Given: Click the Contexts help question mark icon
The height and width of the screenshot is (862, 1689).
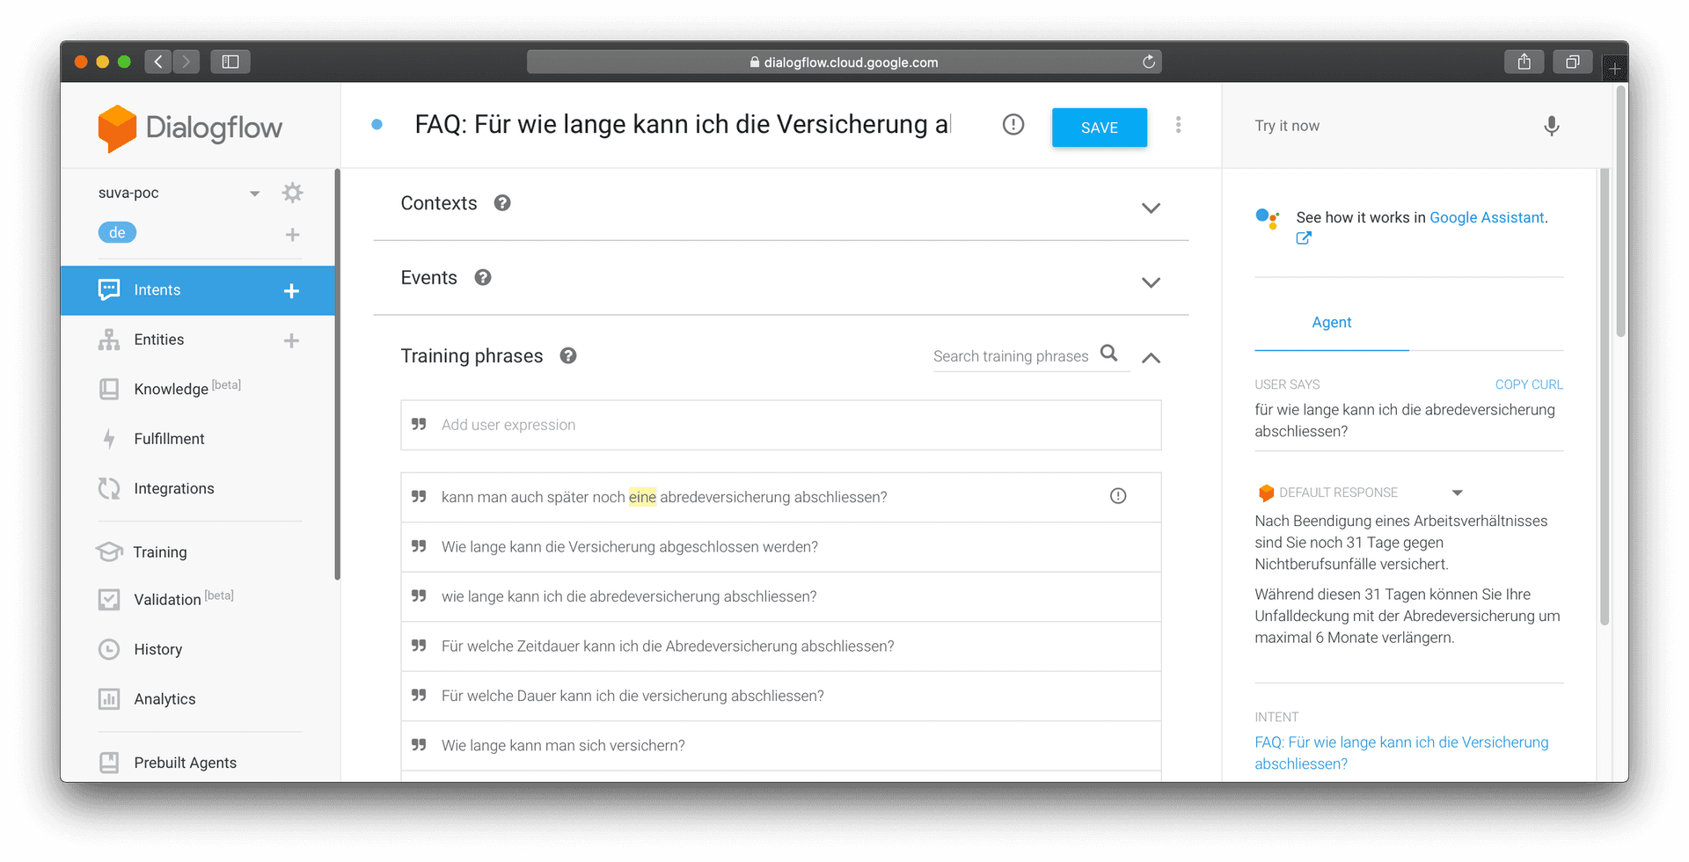Looking at the screenshot, I should point(502,203).
